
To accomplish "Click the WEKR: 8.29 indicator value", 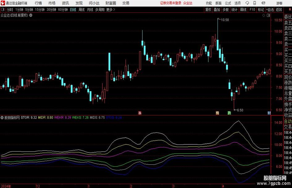I will (62, 118).
